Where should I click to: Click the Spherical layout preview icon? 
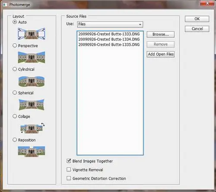32,105
